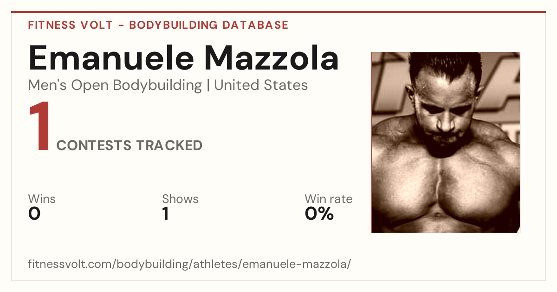Click the Men's Open Bodybuilding category text
Screen dimensions: 557x292
tap(115, 86)
